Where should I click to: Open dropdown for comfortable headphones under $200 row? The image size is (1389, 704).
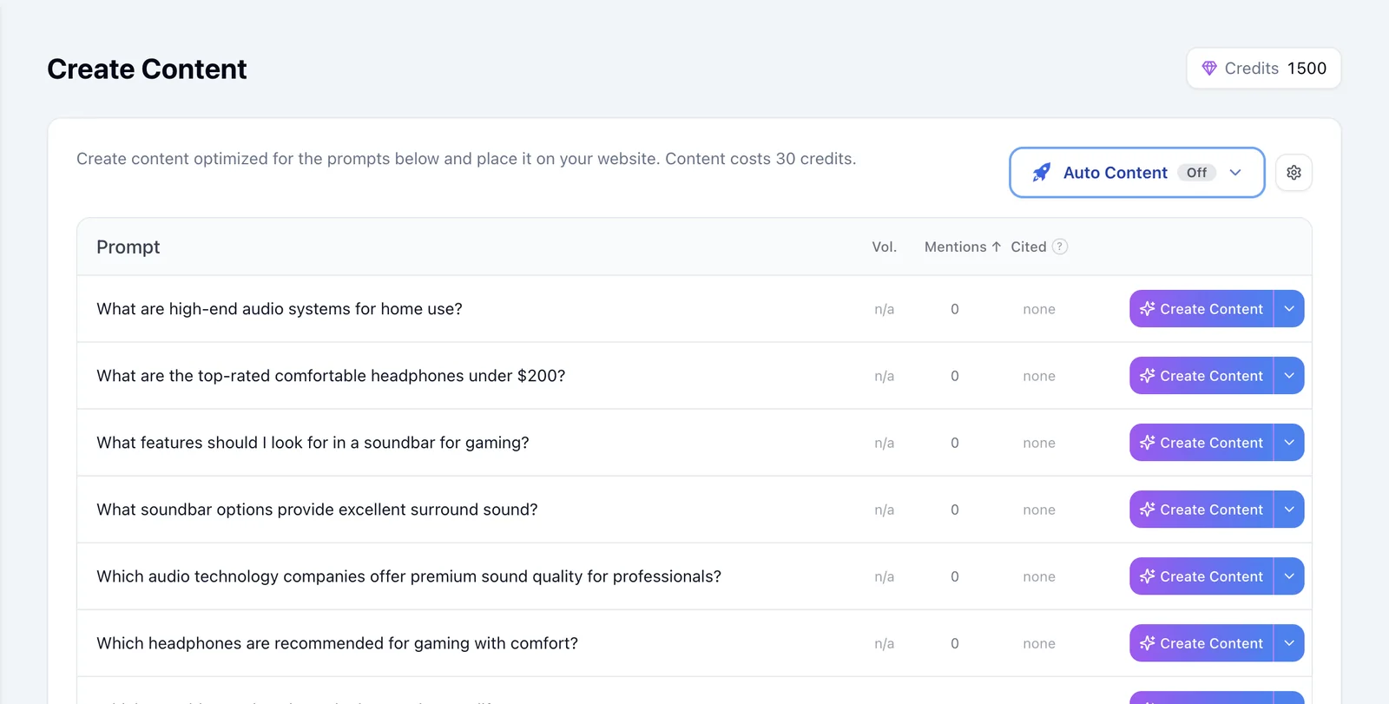pos(1289,376)
